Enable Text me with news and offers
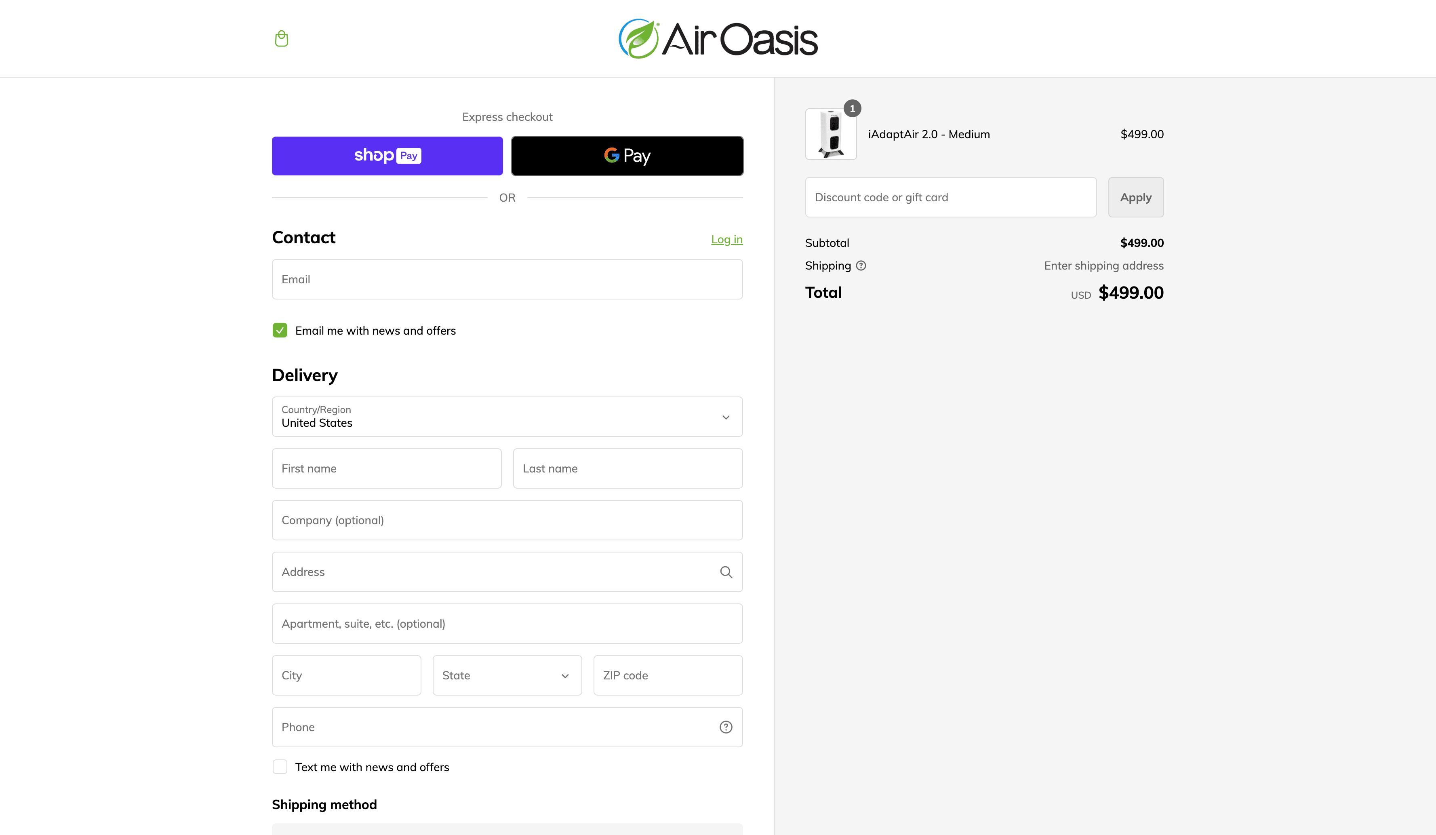The height and width of the screenshot is (835, 1436). coord(280,767)
